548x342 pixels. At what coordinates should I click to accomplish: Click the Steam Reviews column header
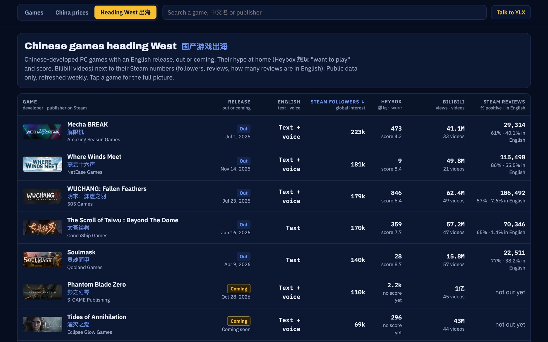(x=504, y=102)
